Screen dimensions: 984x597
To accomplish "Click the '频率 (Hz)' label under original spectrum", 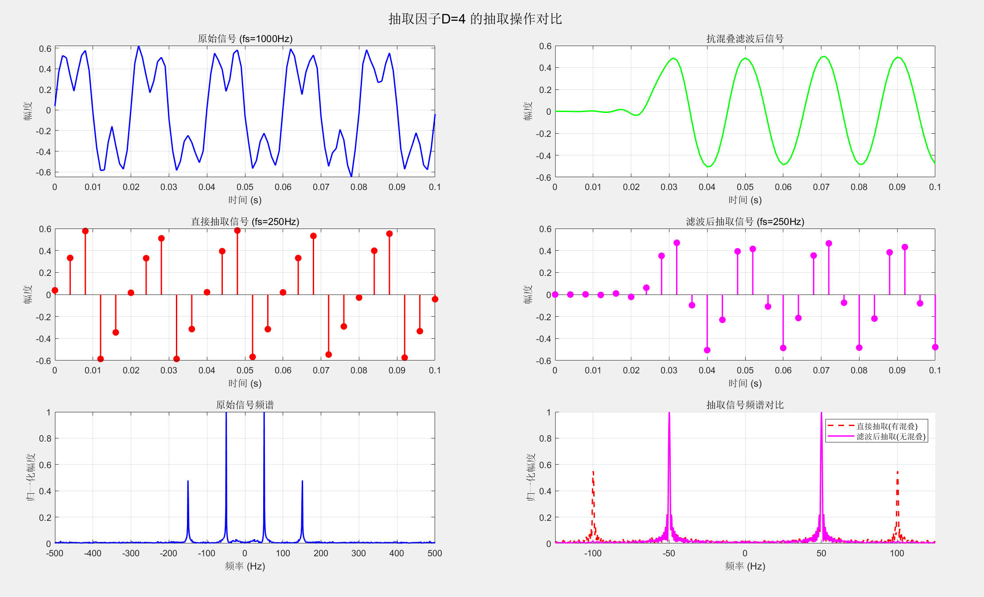I will (x=245, y=566).
